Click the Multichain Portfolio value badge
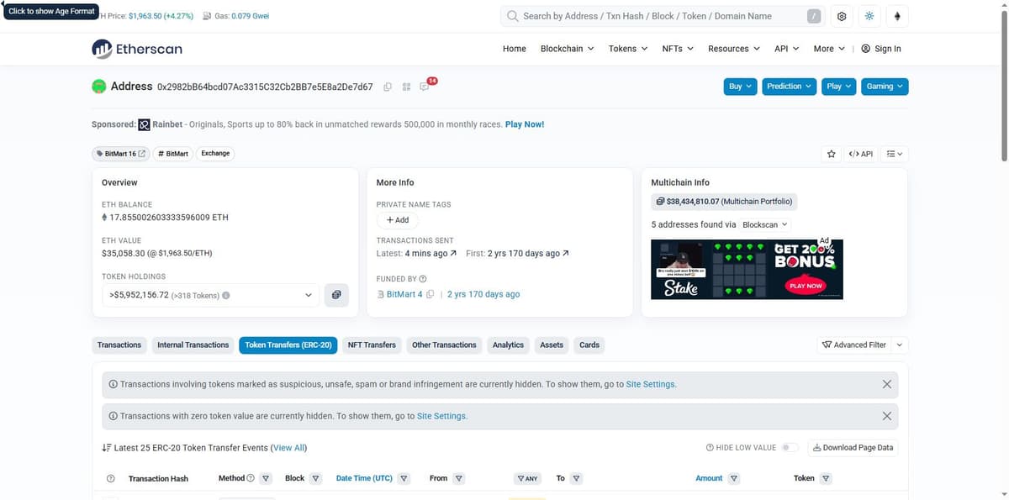 (x=724, y=202)
